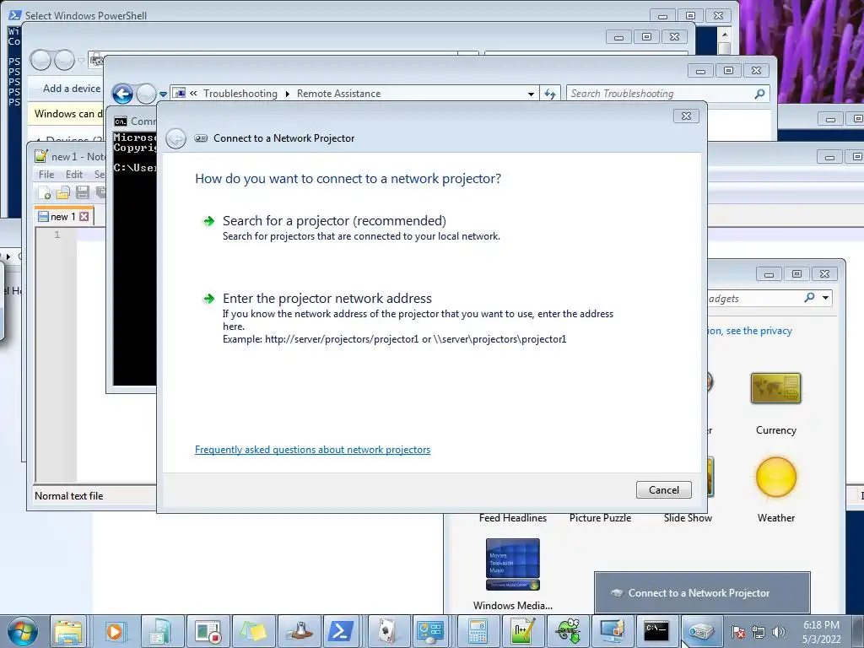Expand the breadcrumb arrow after Troubleshooting
Viewport: 864px width, 648px height.
[287, 94]
